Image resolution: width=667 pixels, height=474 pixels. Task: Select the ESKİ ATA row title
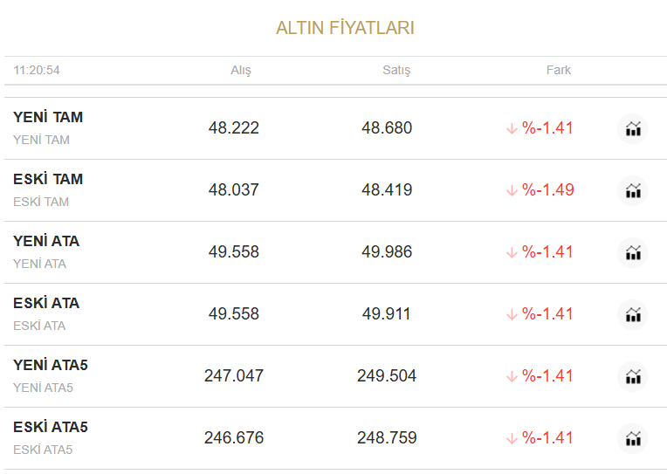coord(46,303)
